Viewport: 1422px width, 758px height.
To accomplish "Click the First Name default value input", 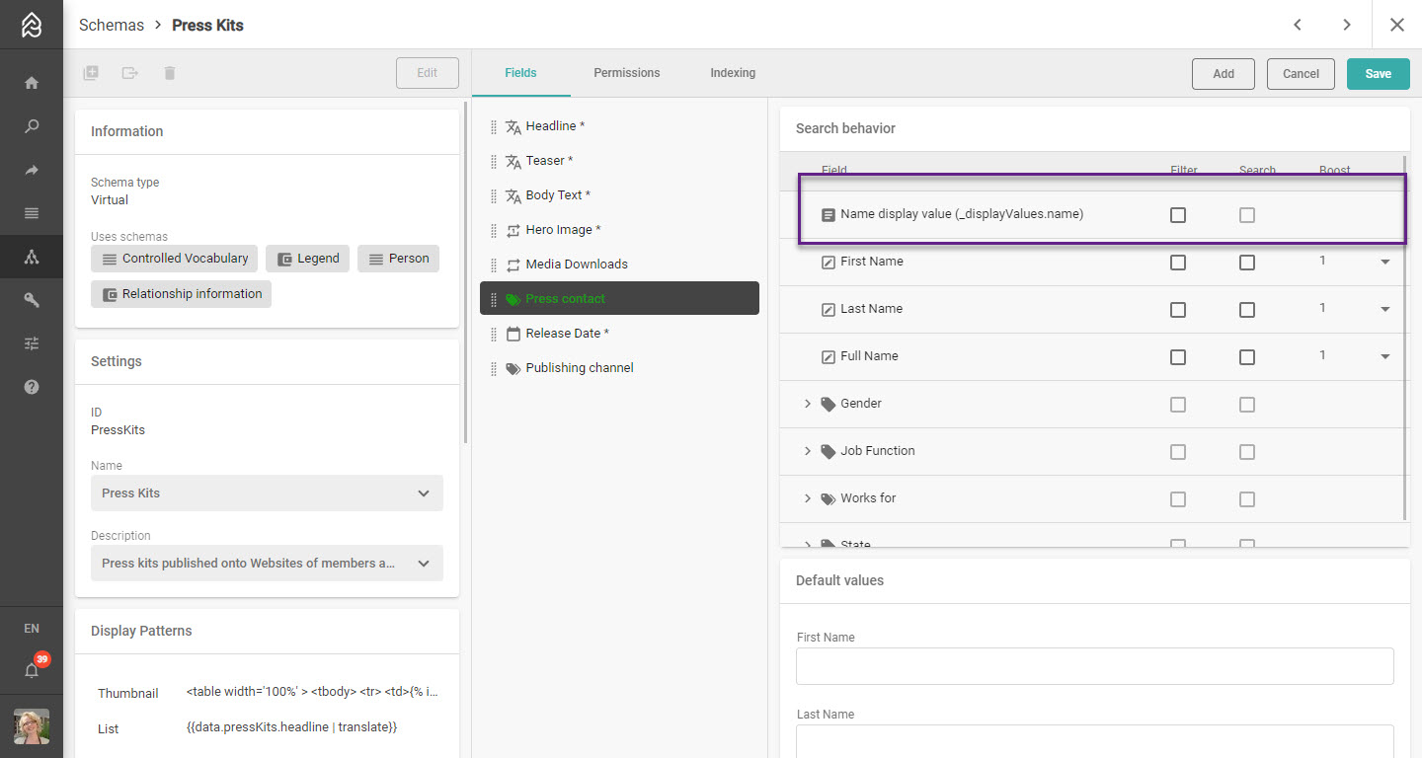I will click(1095, 666).
